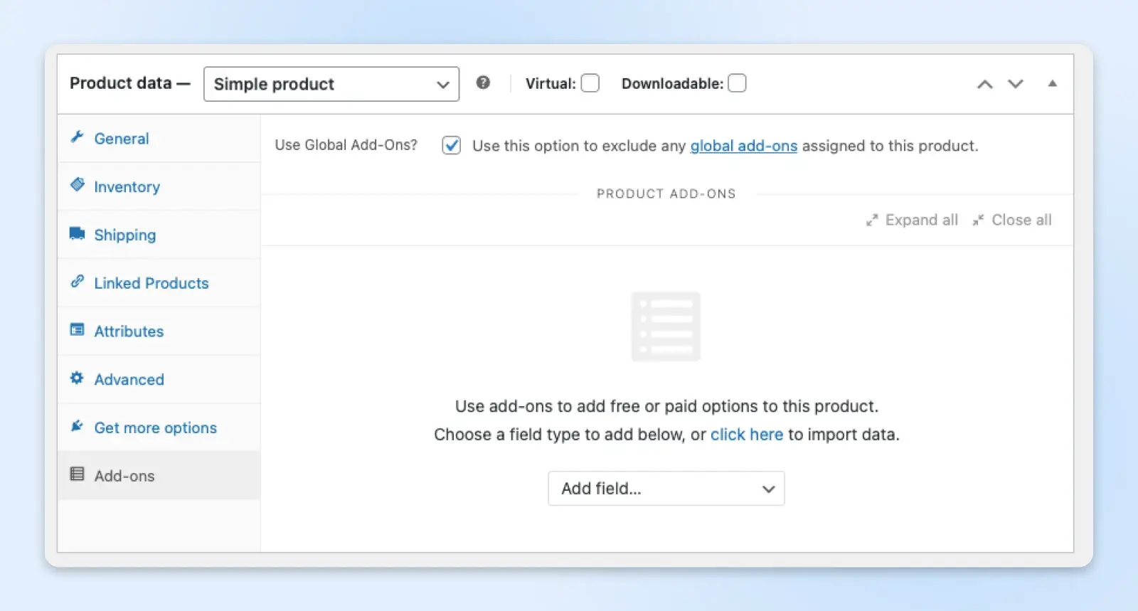1138x611 pixels.
Task: Click the wrench icon beside General
Action: [x=77, y=137]
